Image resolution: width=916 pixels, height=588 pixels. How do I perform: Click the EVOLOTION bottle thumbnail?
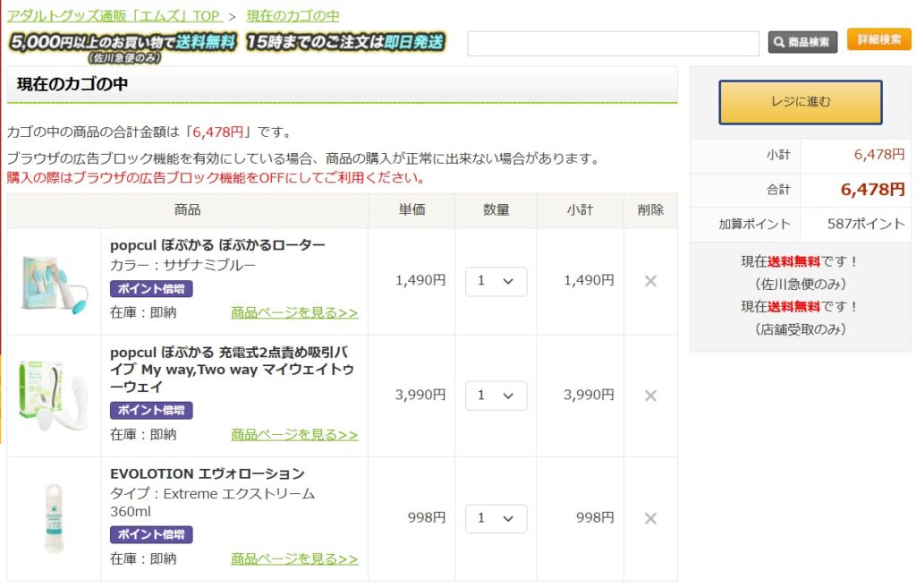[54, 518]
